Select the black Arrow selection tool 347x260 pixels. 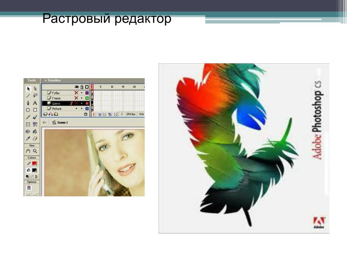tap(28, 89)
